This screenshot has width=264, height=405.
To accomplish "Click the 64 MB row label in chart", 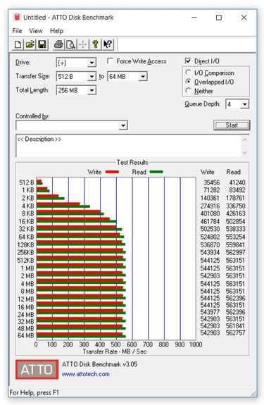I will tap(26, 335).
